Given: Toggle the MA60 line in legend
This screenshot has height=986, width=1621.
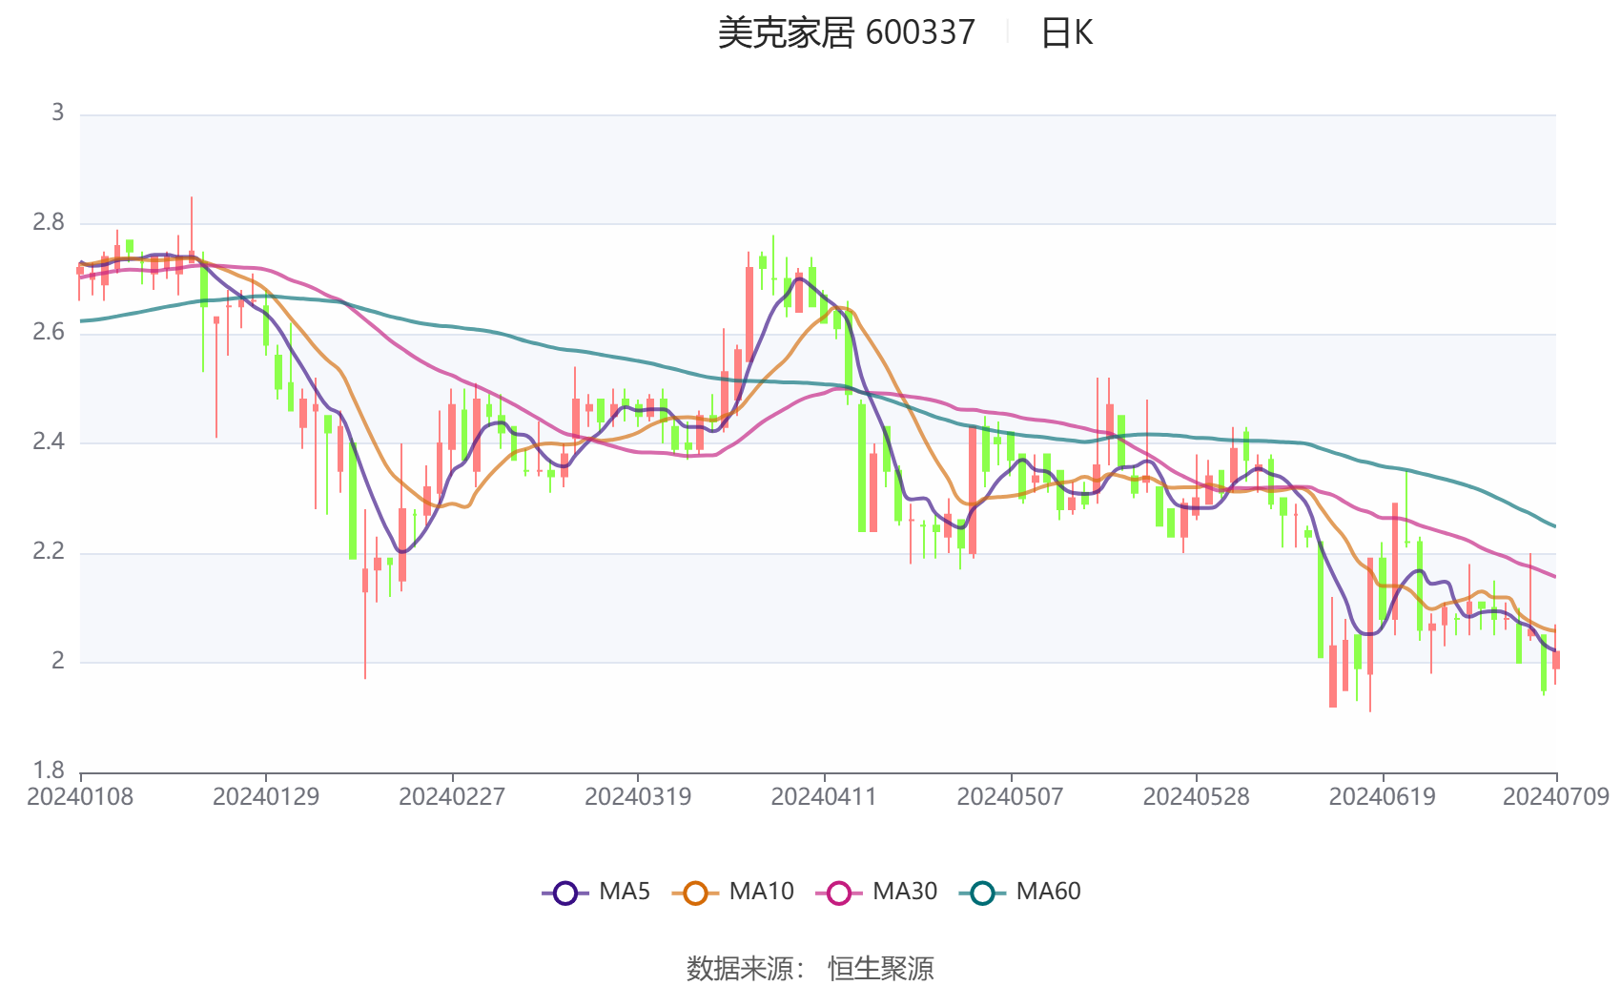Looking at the screenshot, I should [1020, 893].
